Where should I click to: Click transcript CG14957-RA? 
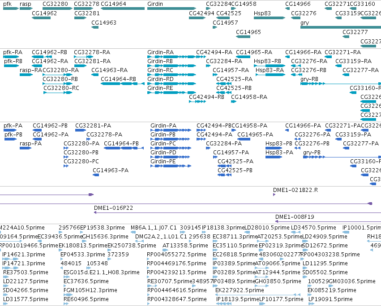click(x=231, y=70)
